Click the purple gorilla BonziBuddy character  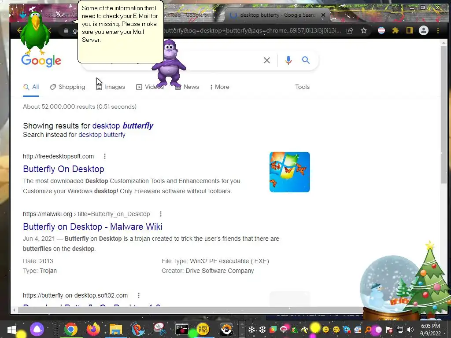pos(170,64)
